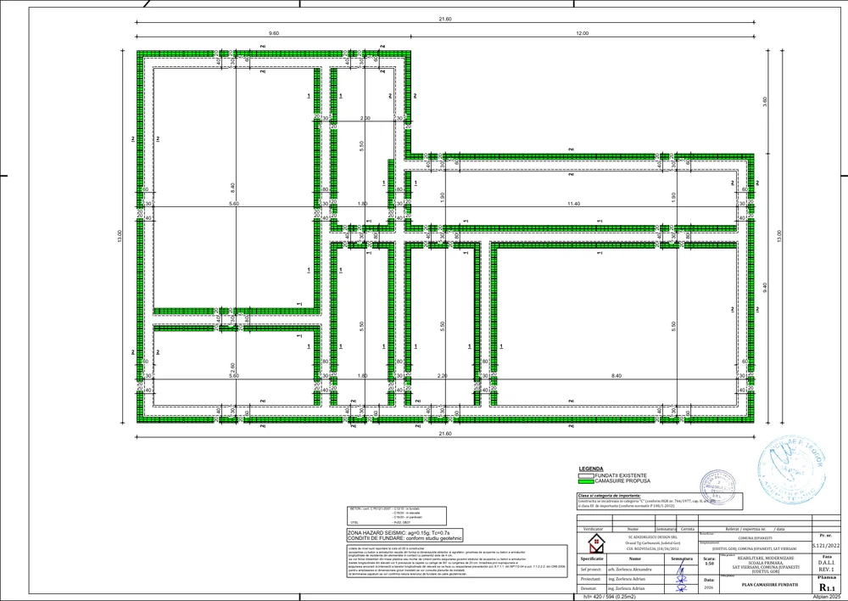848x601 pixels.
Task: Select the 9.60 dimension value
Action: click(274, 33)
